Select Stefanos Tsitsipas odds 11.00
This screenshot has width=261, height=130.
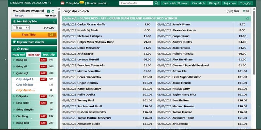click(147, 36)
